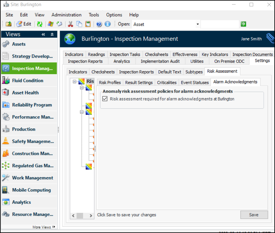Select the Criticalities tab
Viewport: 275px width, 233px height.
click(167, 82)
